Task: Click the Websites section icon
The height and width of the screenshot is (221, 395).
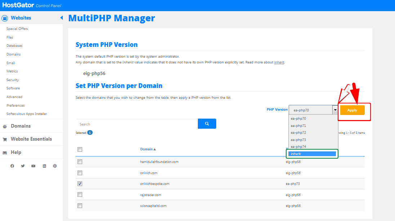Action: (5, 18)
